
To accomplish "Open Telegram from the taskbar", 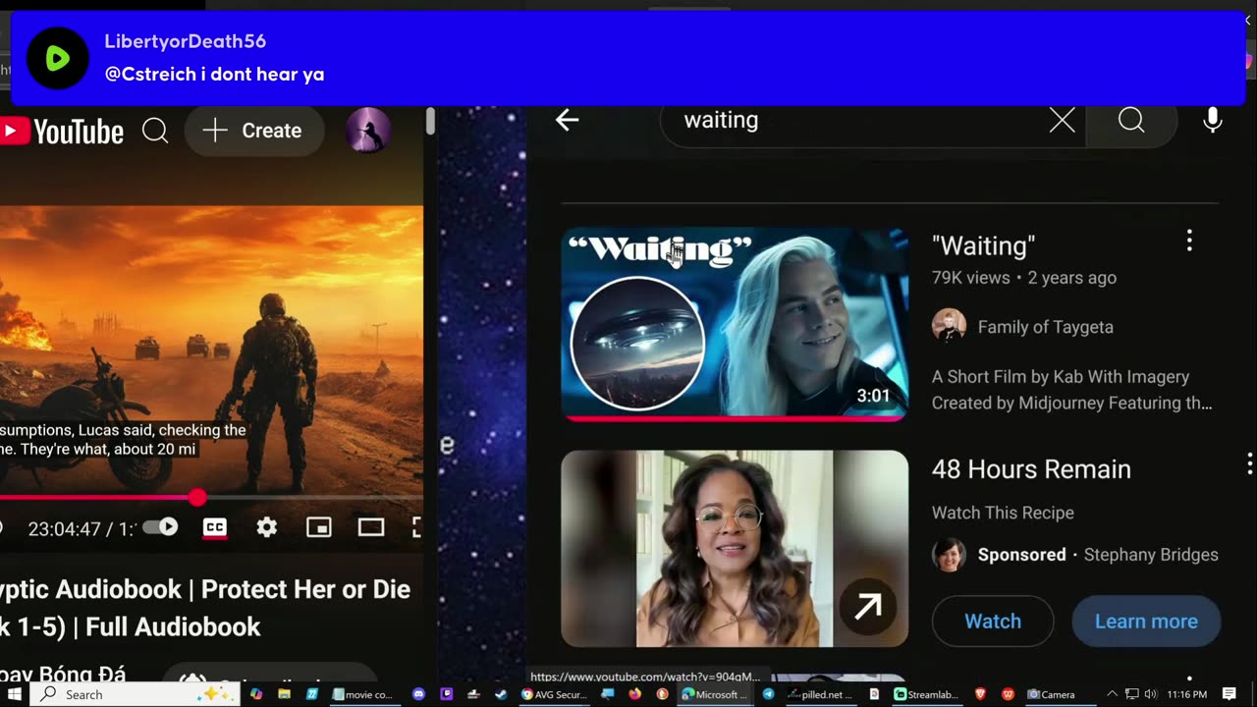I will click(768, 694).
